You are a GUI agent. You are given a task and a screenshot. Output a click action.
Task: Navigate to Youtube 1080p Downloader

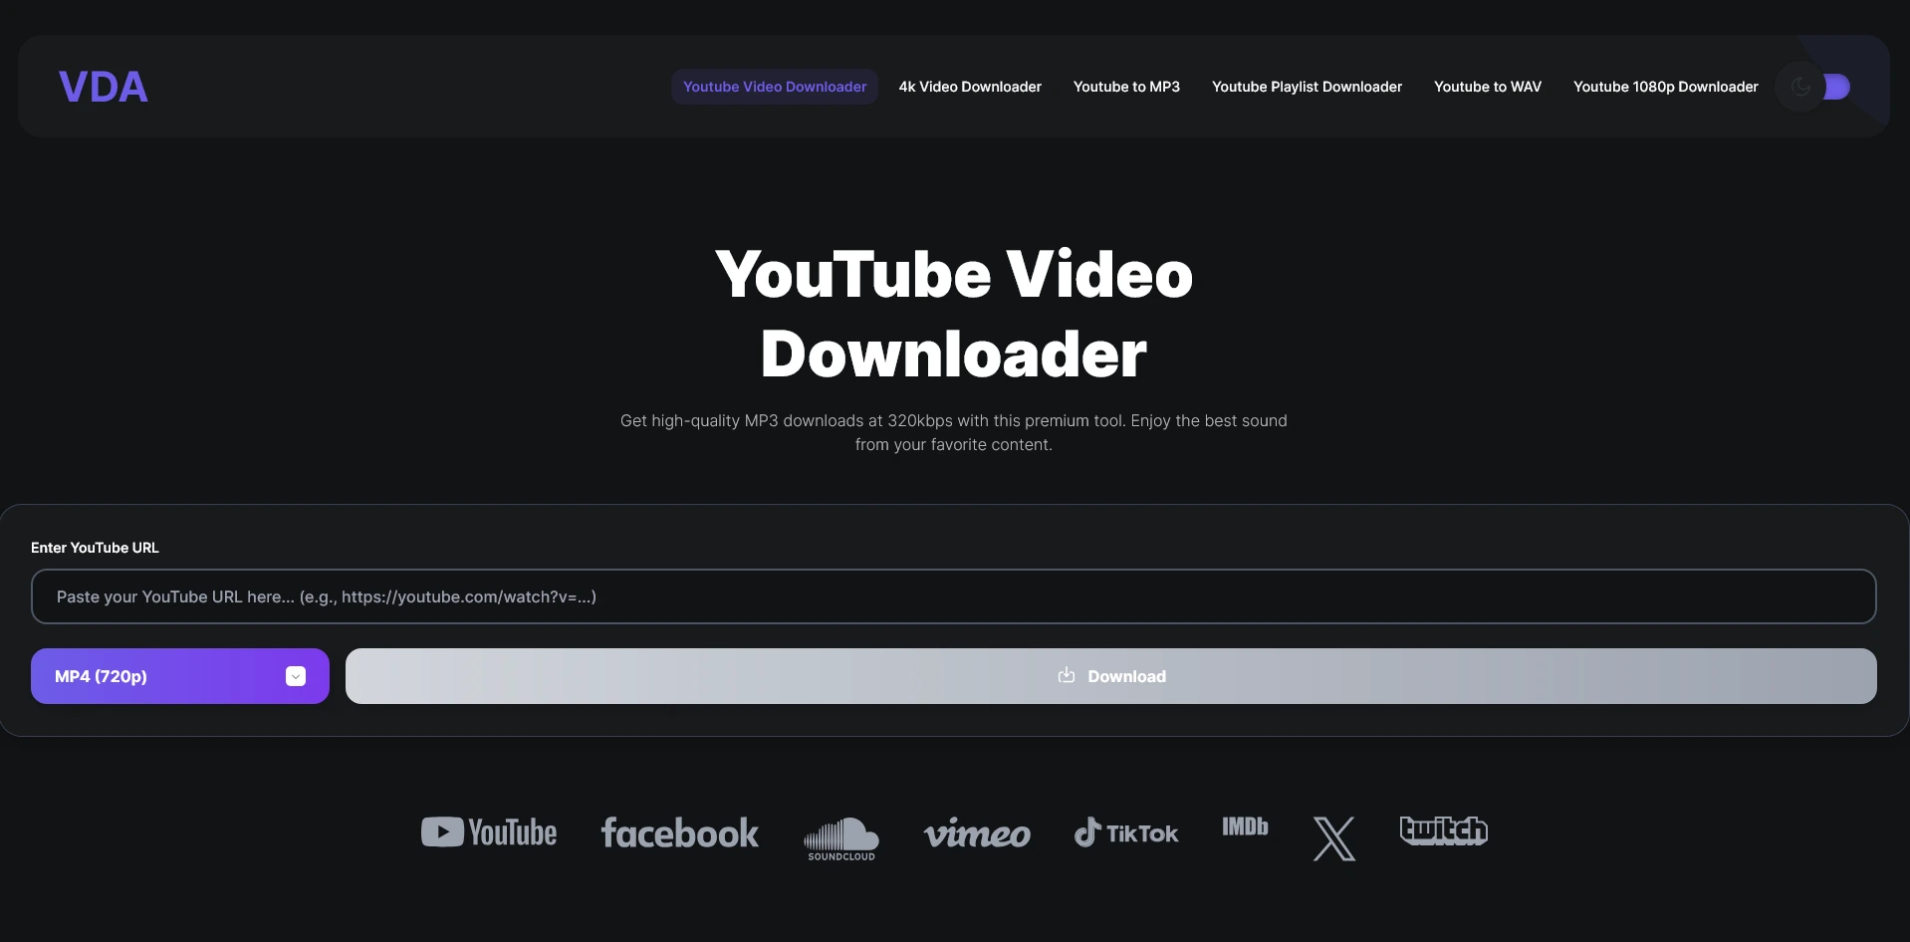(1664, 87)
